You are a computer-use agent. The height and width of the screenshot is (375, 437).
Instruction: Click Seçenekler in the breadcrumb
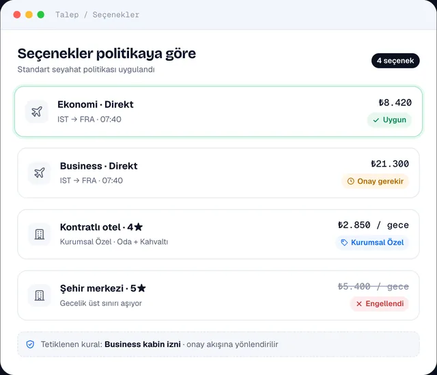pos(116,14)
